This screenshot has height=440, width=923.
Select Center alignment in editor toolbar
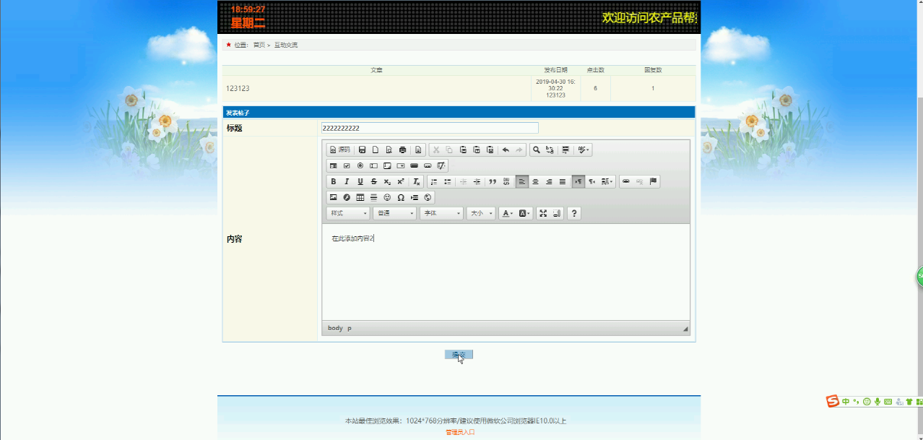[x=536, y=181]
